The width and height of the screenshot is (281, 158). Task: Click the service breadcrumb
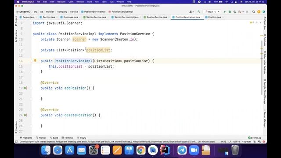tap(74, 12)
